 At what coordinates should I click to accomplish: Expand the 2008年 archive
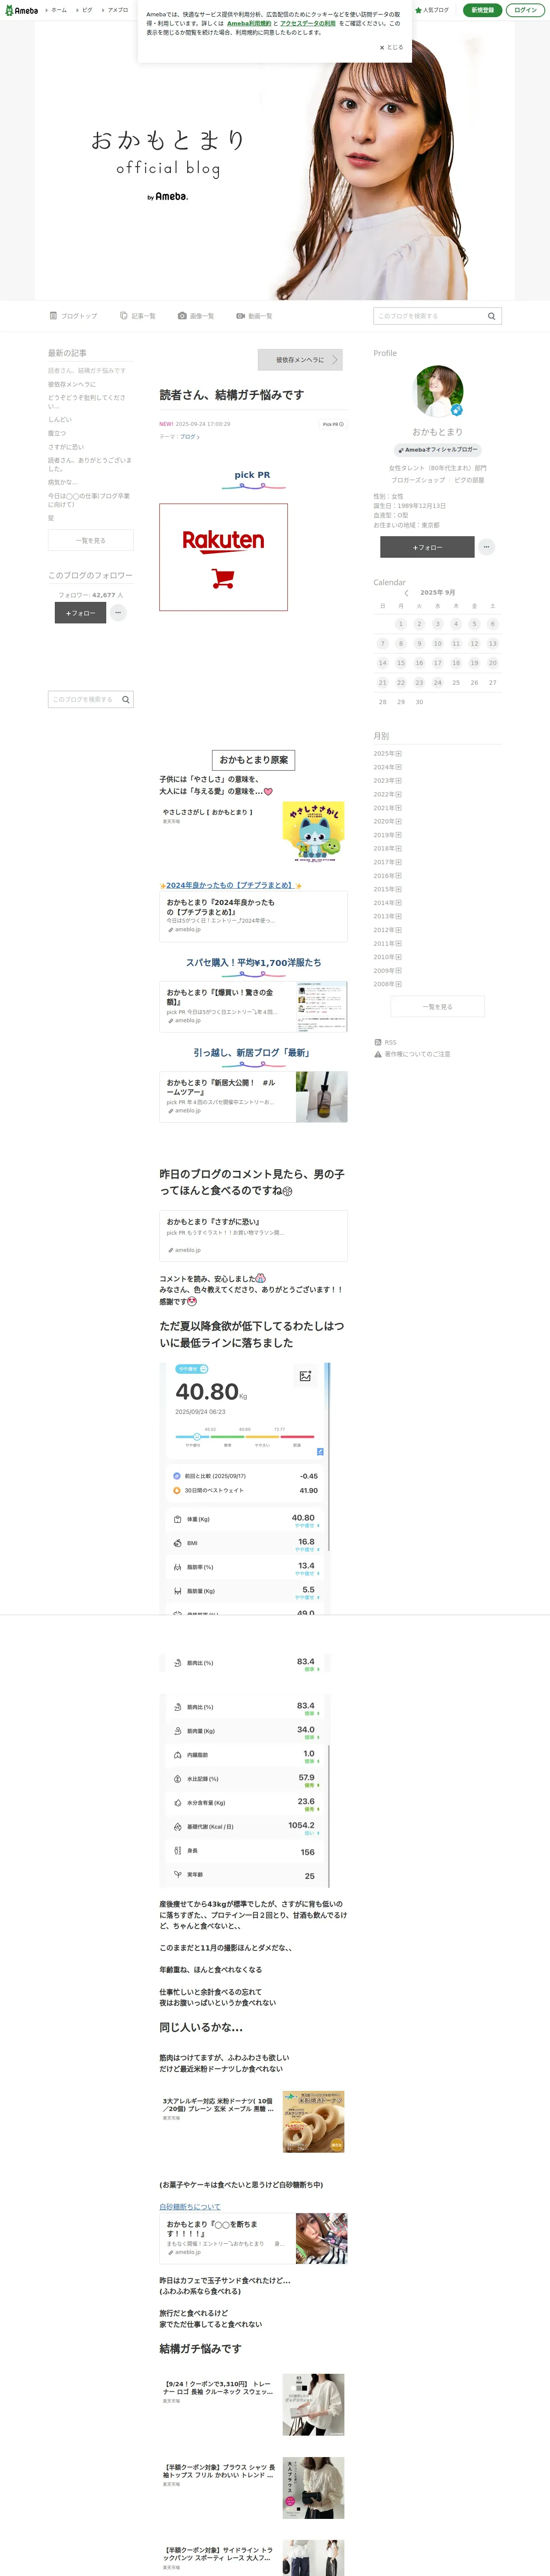pos(387,984)
